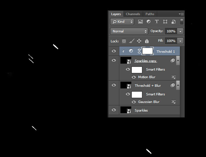
Task: Click the Opacity label
Action: click(x=157, y=31)
